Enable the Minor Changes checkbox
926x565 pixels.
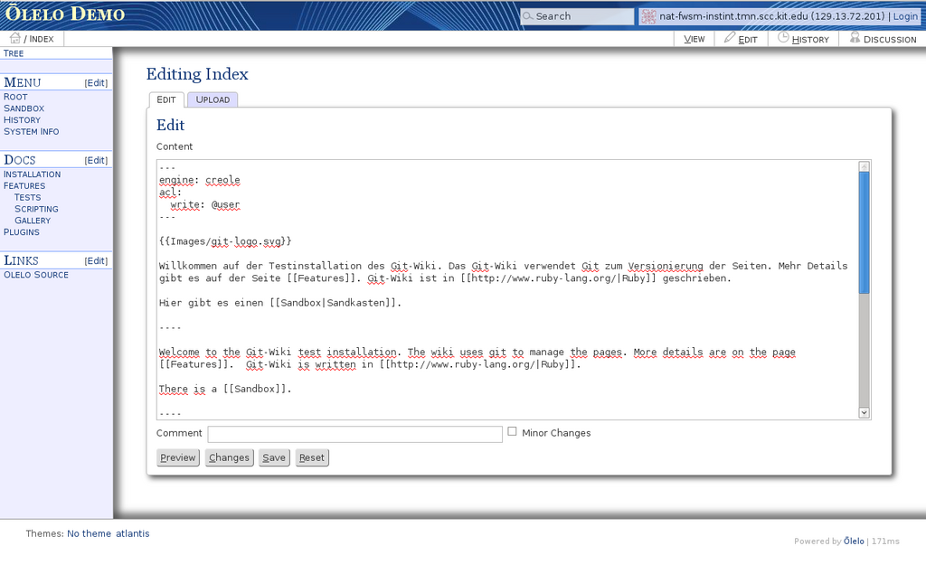coord(513,432)
